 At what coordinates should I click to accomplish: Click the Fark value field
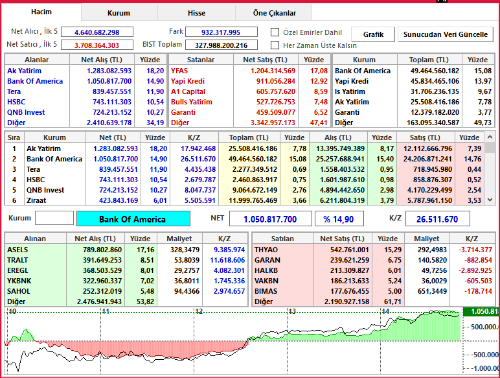(x=222, y=32)
